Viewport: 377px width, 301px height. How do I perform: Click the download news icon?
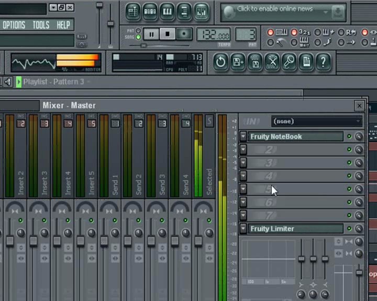click(338, 12)
